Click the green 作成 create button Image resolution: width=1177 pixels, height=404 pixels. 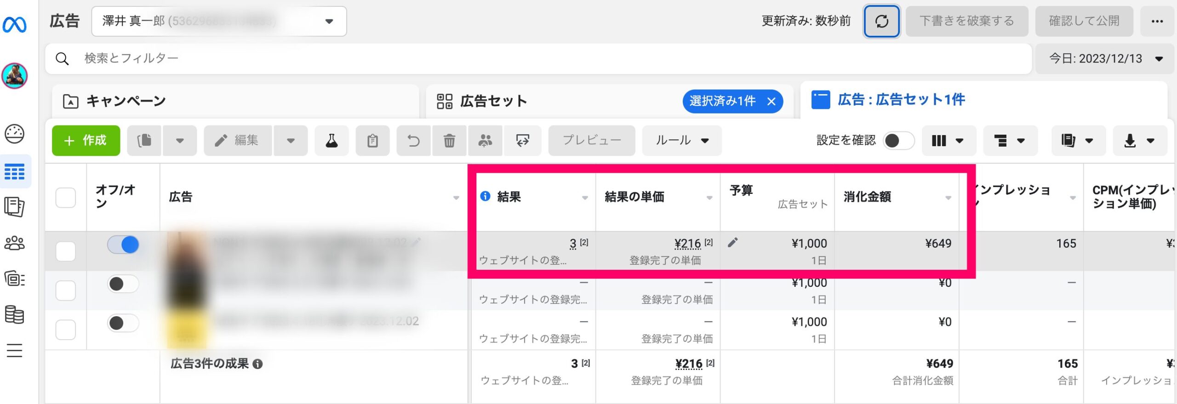[x=86, y=141]
